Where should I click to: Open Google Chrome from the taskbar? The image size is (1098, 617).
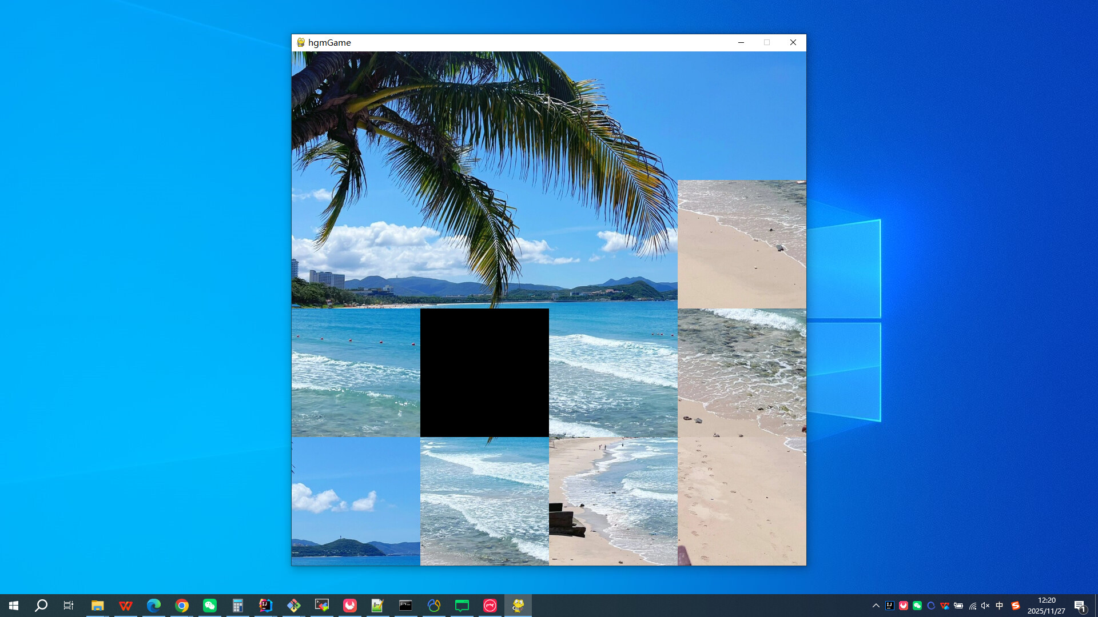[x=182, y=605]
